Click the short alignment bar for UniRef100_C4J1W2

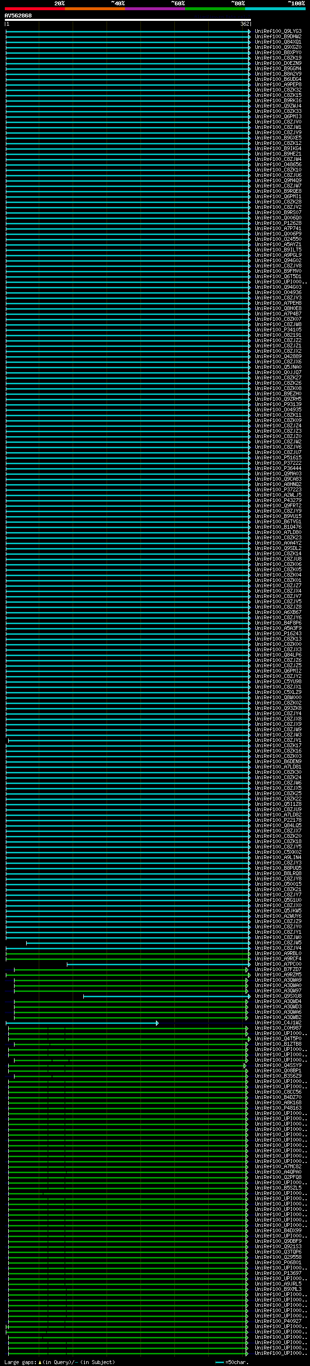(x=82, y=1023)
